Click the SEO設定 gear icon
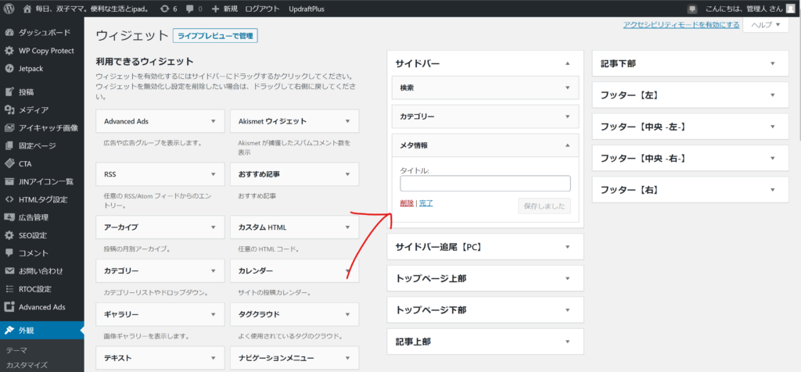This screenshot has width=801, height=372. (9, 235)
